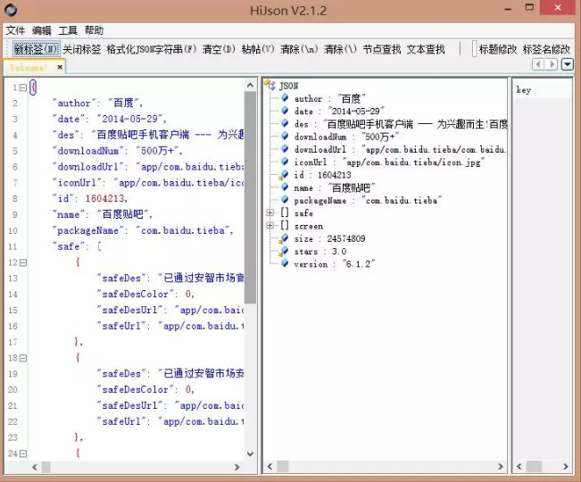Screen dimensions: 581x482
Task: Click the version node icon in tree
Action: click(285, 263)
